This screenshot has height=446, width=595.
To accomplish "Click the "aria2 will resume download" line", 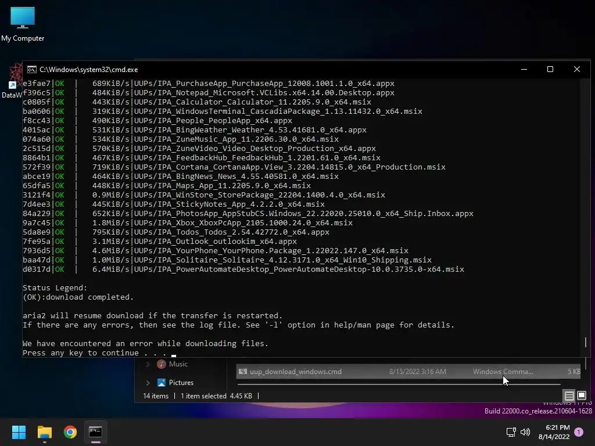I will click(153, 316).
